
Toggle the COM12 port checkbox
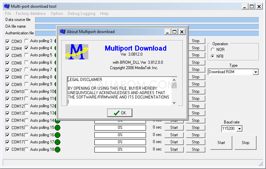click(7, 106)
